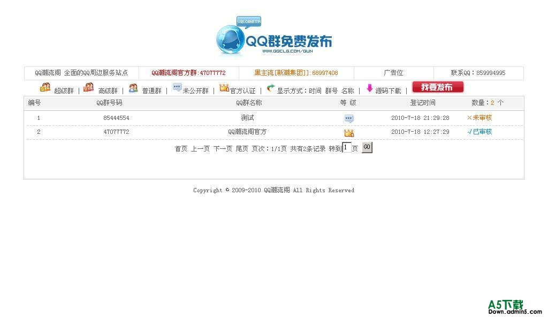Click the 共有2条记录 record count text

[x=308, y=149]
